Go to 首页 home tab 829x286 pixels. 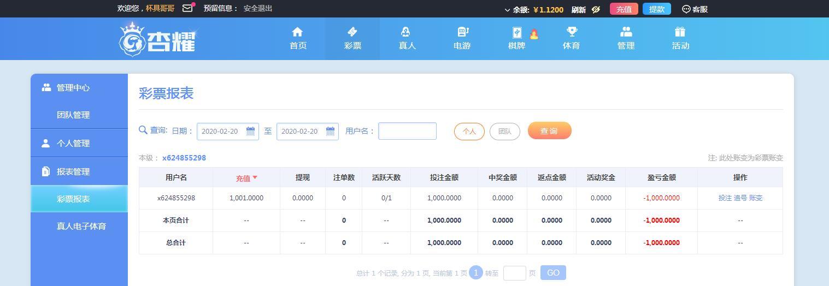(x=298, y=39)
